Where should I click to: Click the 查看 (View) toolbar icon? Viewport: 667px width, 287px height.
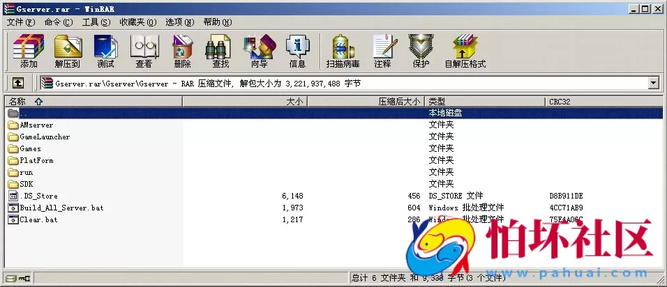pyautogui.click(x=144, y=52)
